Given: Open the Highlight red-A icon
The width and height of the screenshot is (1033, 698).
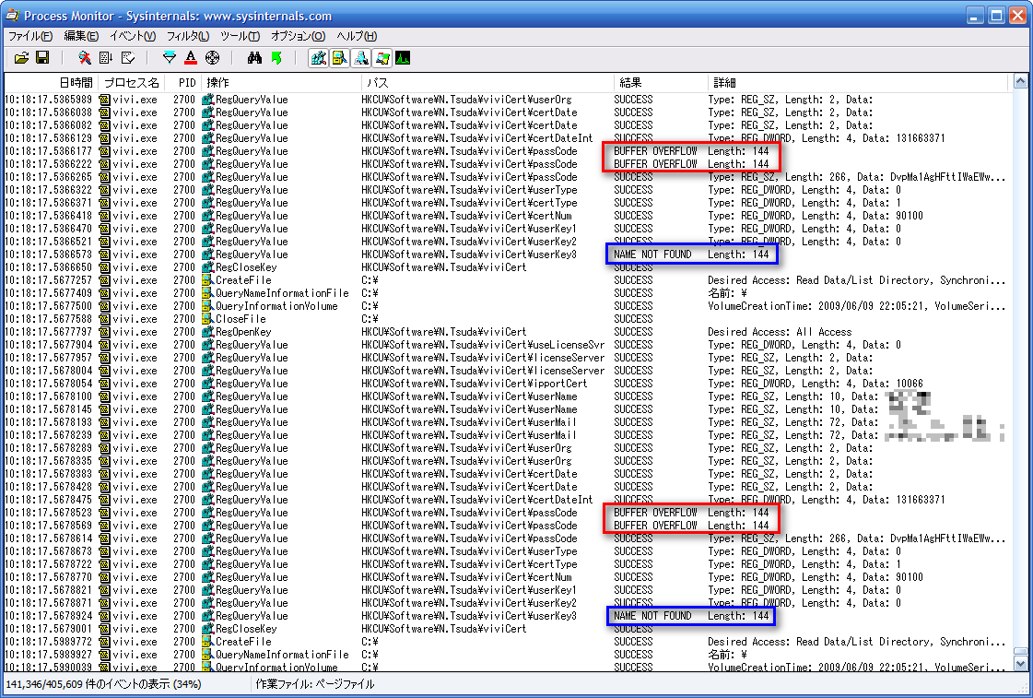Looking at the screenshot, I should [191, 58].
